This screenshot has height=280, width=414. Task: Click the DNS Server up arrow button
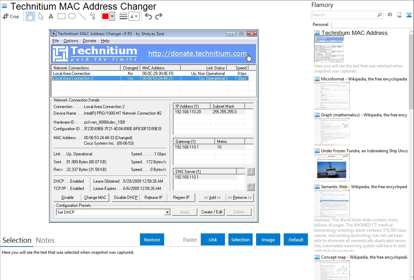(251, 171)
